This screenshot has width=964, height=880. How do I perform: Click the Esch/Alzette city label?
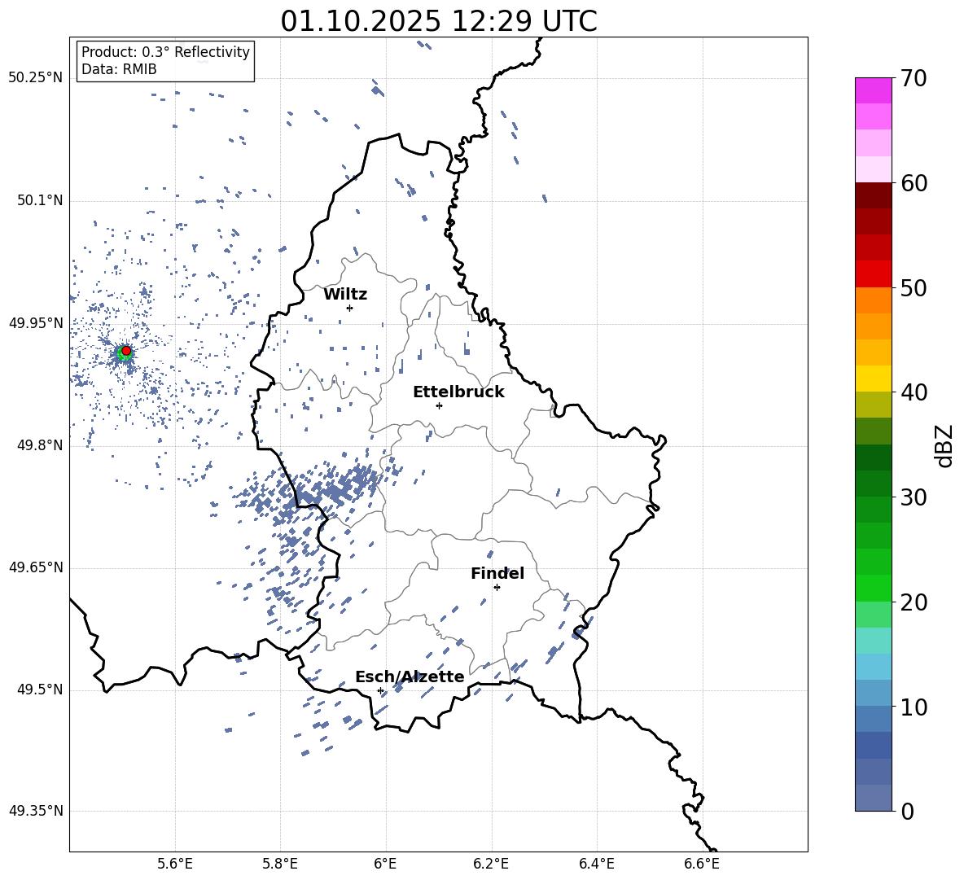tap(410, 677)
